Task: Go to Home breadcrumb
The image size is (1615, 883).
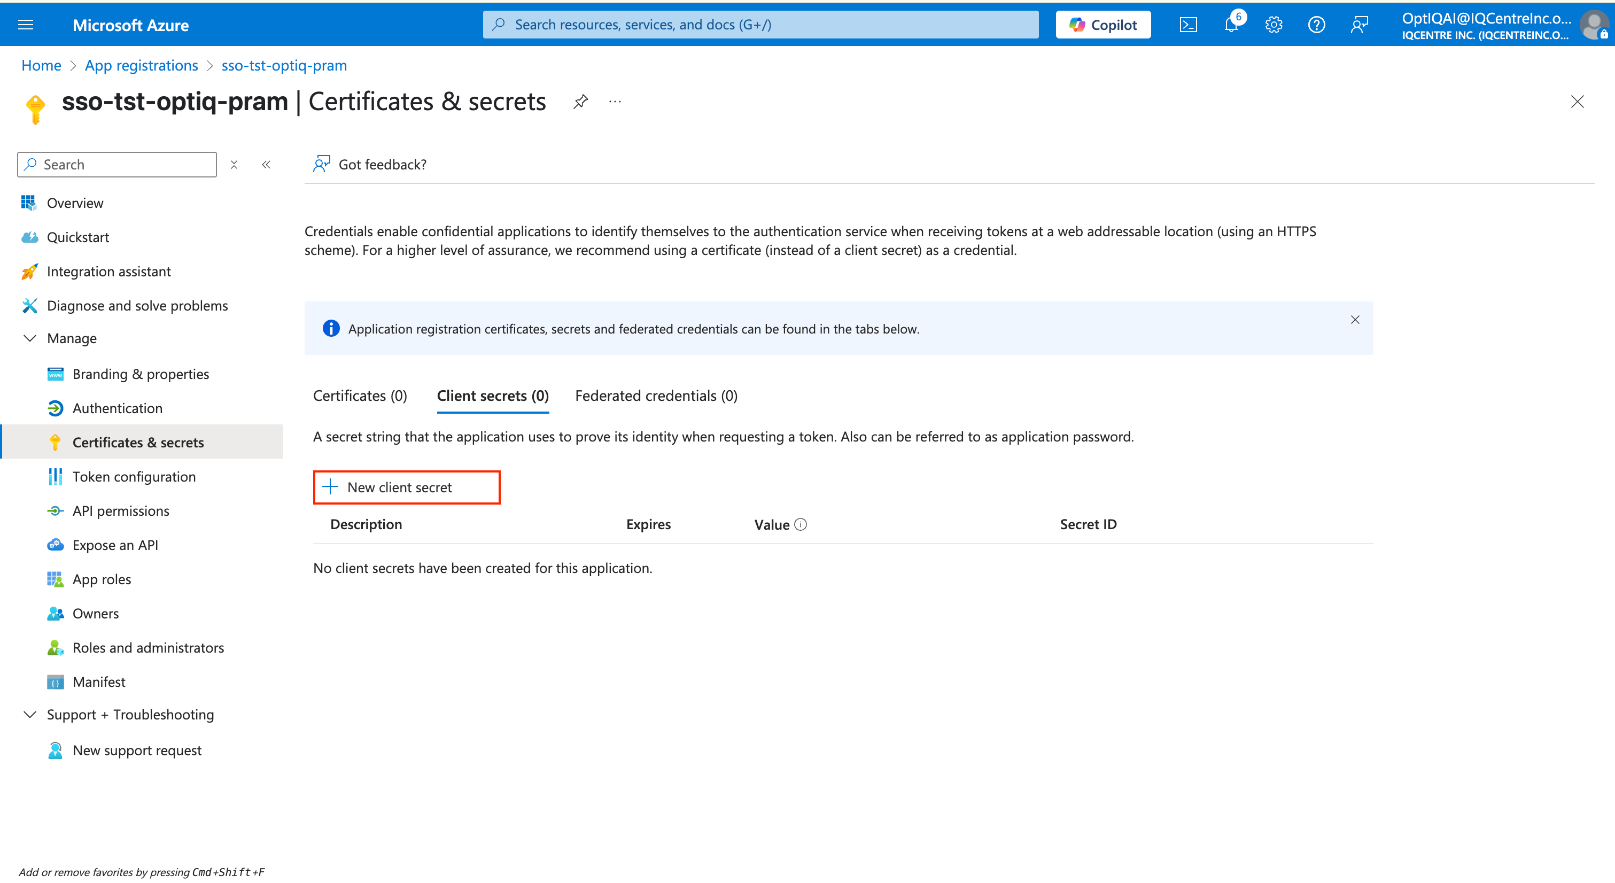Action: (x=41, y=65)
